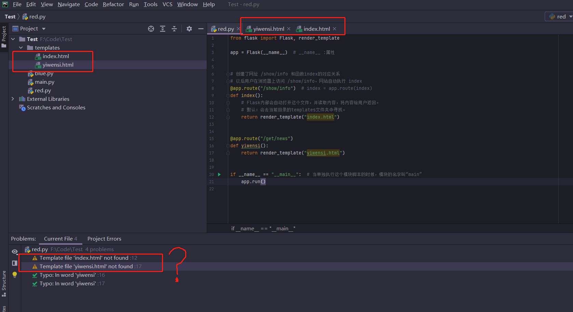Image resolution: width=573 pixels, height=312 pixels.
Task: Place cursor in app.run() on line 21
Action: coord(253,182)
